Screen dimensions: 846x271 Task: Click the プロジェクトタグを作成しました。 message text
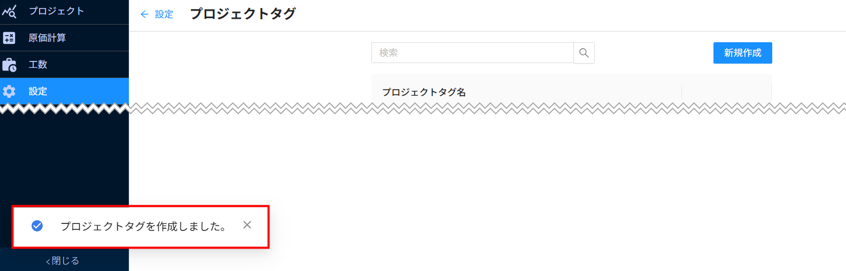click(x=143, y=226)
